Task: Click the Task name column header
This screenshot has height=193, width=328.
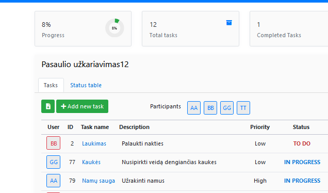Action: (95, 127)
